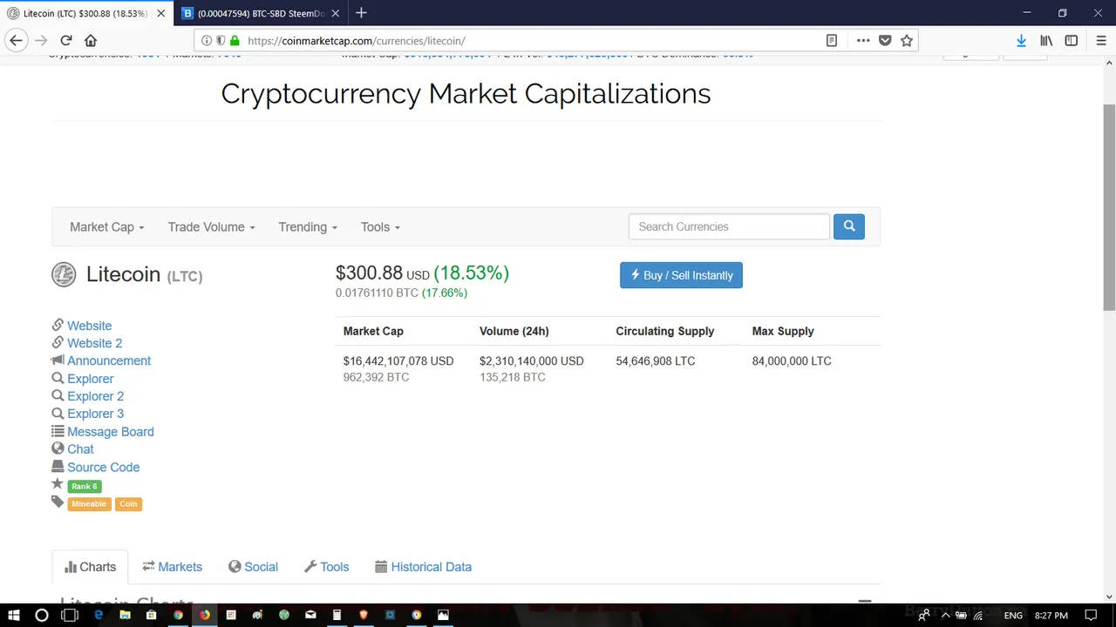Bookmark this page with star

907,40
